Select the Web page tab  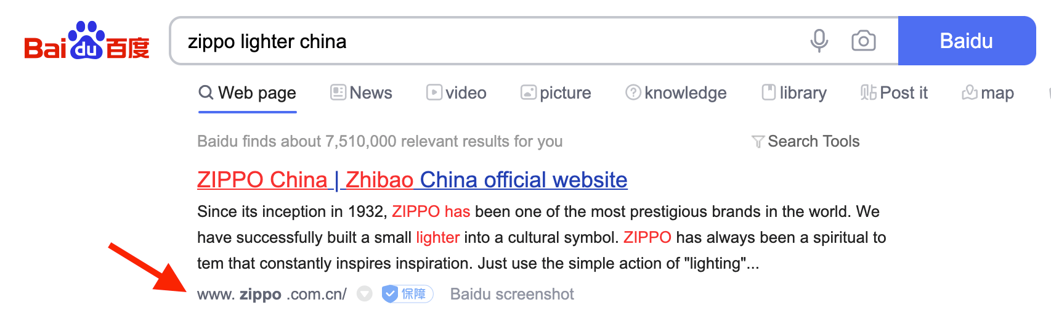click(x=248, y=92)
